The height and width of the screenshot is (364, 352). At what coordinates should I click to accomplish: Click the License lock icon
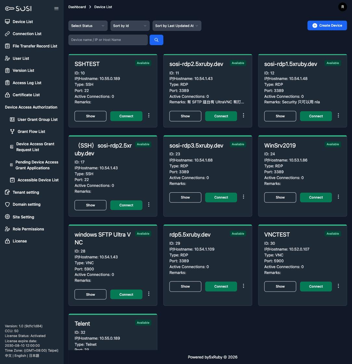click(7, 241)
